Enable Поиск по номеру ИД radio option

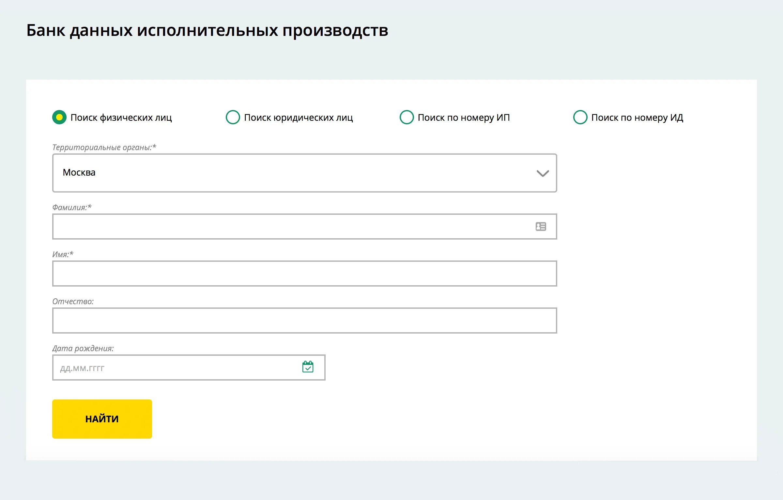pyautogui.click(x=580, y=117)
